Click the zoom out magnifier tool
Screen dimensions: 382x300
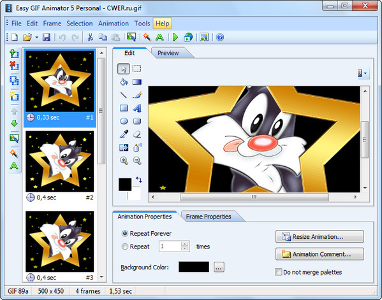137,161
